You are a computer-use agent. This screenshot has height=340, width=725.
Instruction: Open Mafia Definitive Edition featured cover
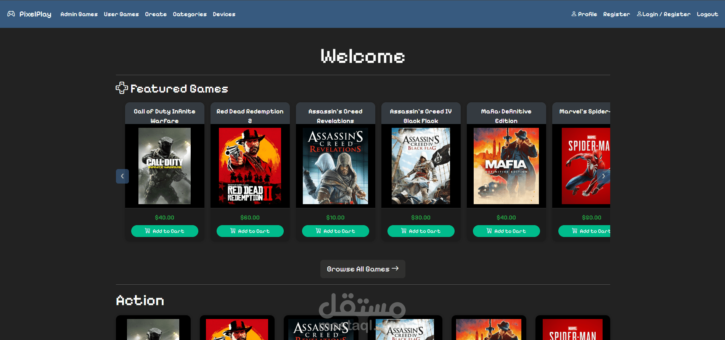click(506, 166)
